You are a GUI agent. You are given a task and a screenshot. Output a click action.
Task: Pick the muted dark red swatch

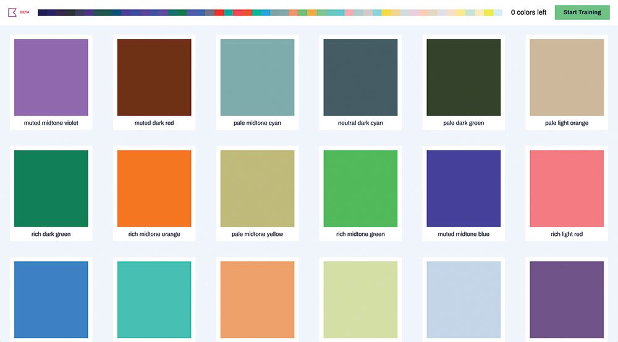(x=154, y=77)
